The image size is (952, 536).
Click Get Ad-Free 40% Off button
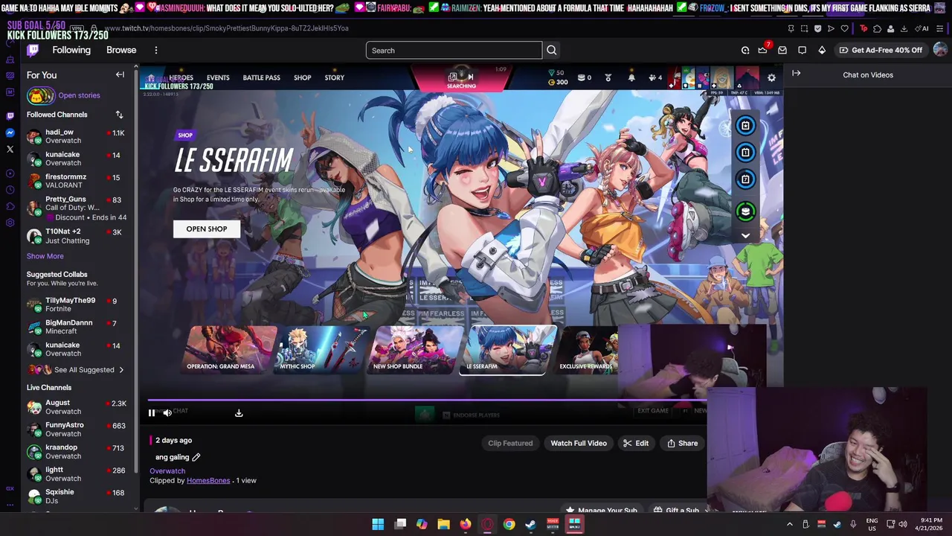[881, 50]
